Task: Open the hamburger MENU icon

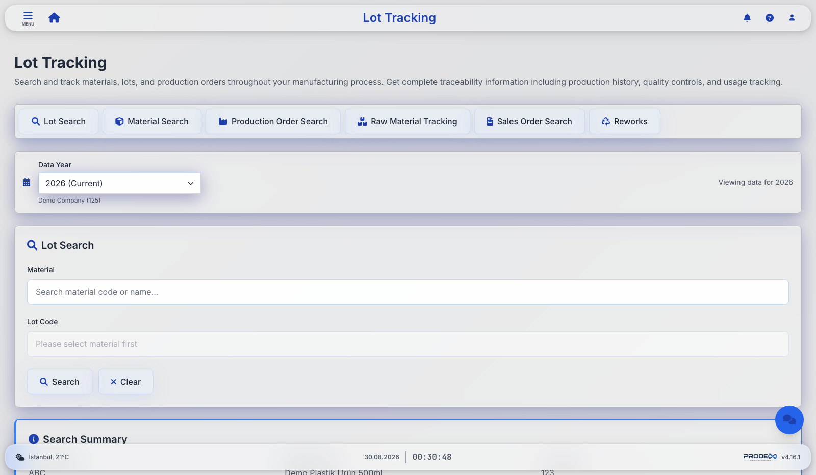Action: pyautogui.click(x=28, y=18)
